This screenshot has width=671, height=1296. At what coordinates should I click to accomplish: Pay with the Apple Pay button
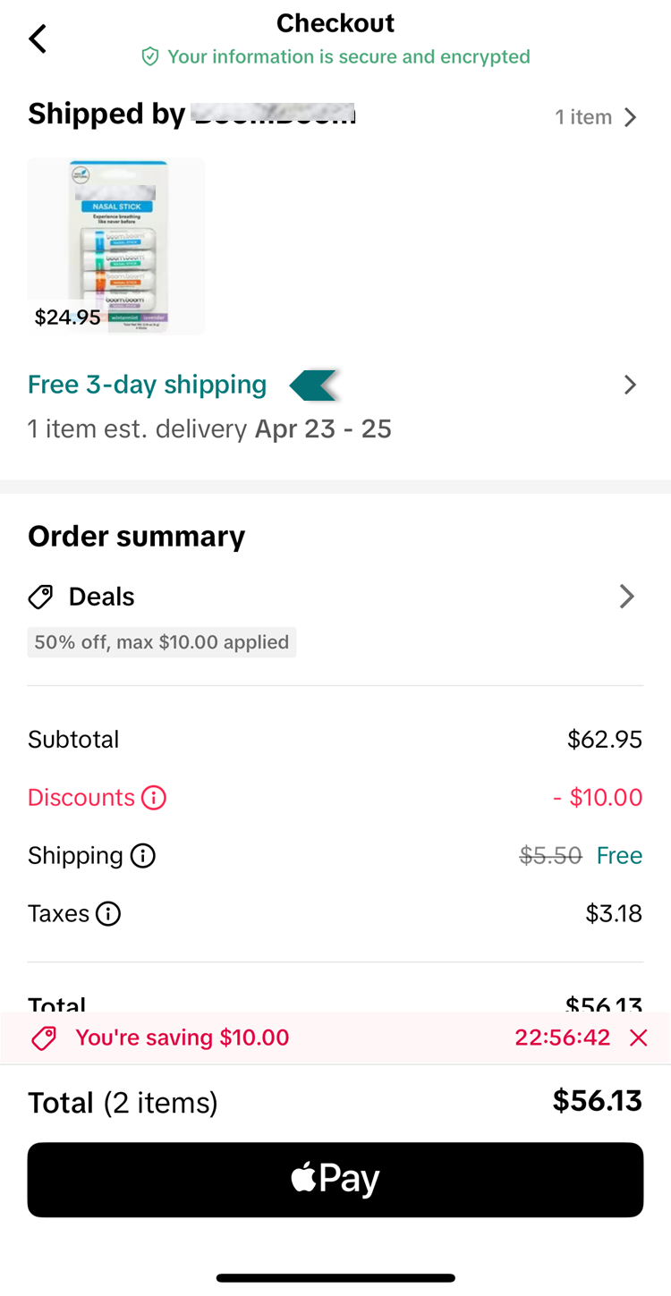(335, 1180)
